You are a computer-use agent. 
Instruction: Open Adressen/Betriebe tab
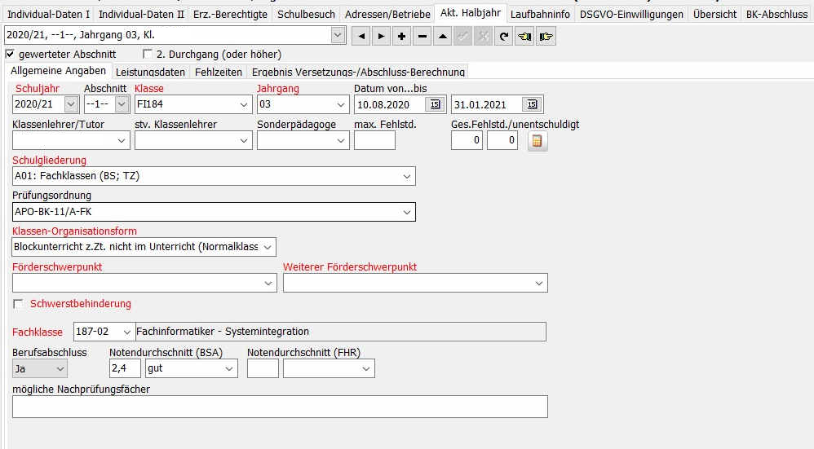pos(387,14)
